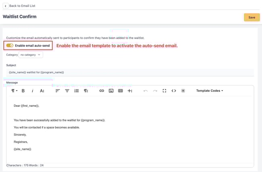Go back to Email List
Image resolution: width=262 pixels, height=172 pixels.
pos(22,6)
